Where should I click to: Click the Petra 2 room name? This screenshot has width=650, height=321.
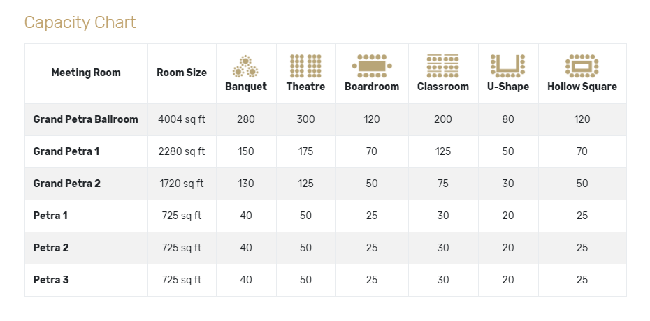(x=51, y=247)
